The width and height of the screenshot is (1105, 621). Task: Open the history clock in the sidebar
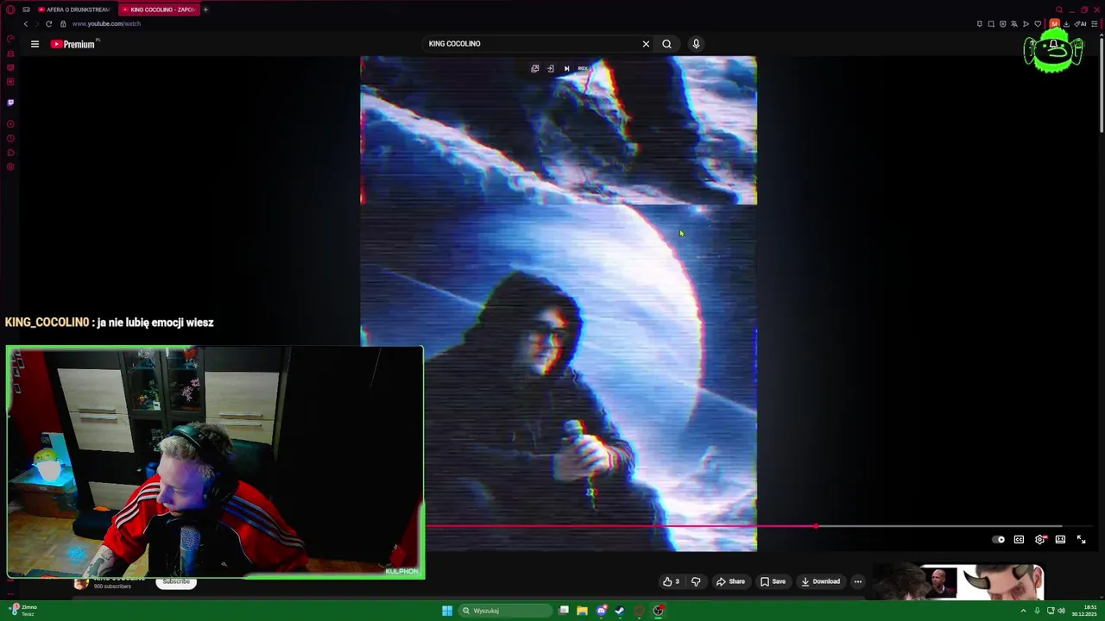click(x=10, y=138)
